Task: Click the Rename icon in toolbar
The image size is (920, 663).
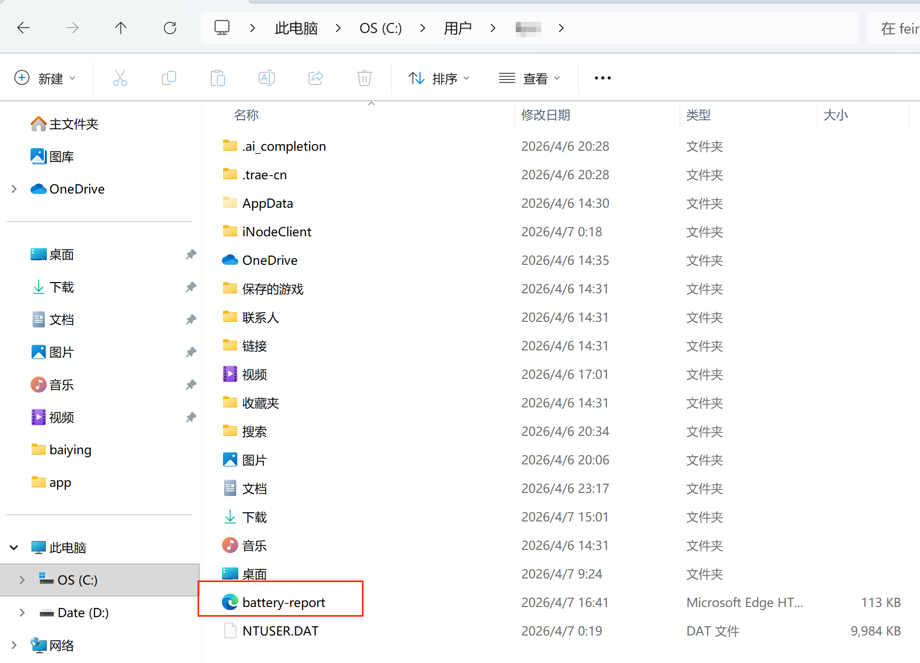Action: point(266,78)
